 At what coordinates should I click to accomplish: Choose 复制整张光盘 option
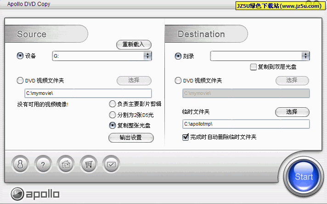113,125
